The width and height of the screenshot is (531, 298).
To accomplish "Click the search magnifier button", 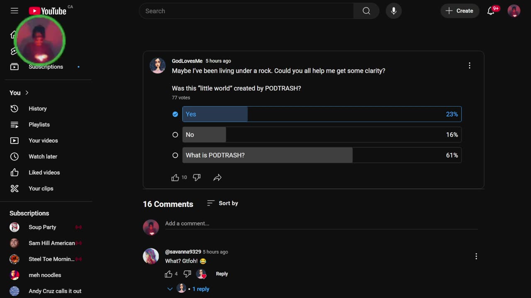I will click(x=366, y=11).
